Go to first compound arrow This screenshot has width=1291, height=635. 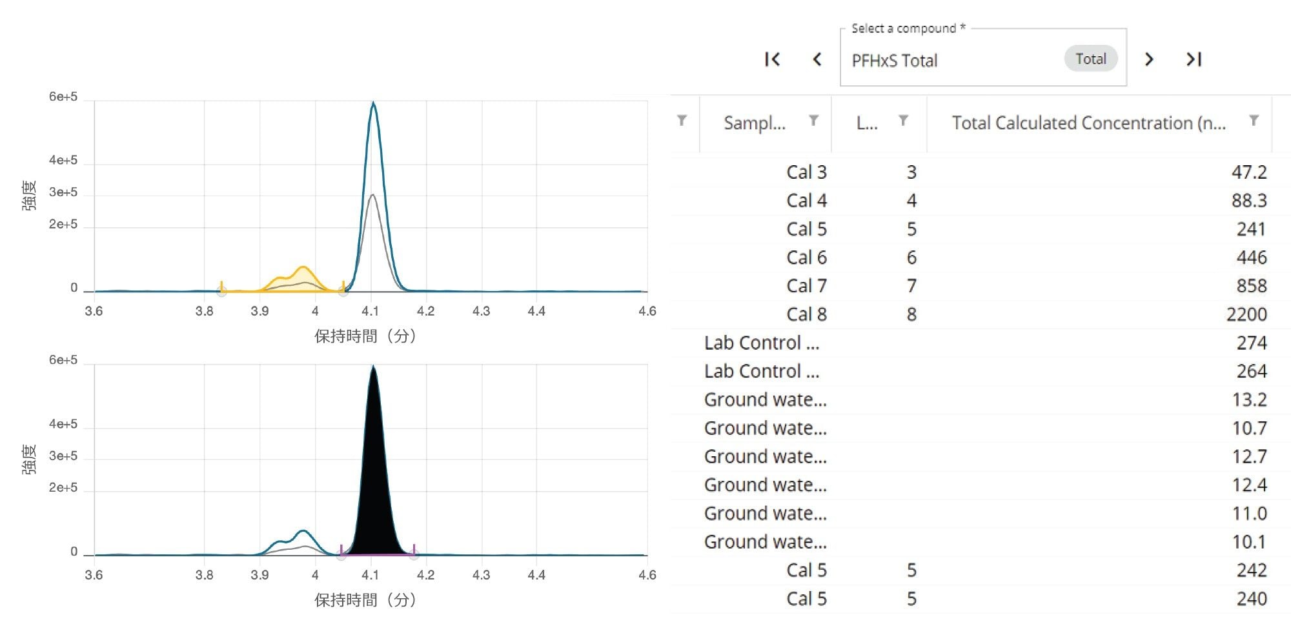click(x=772, y=59)
